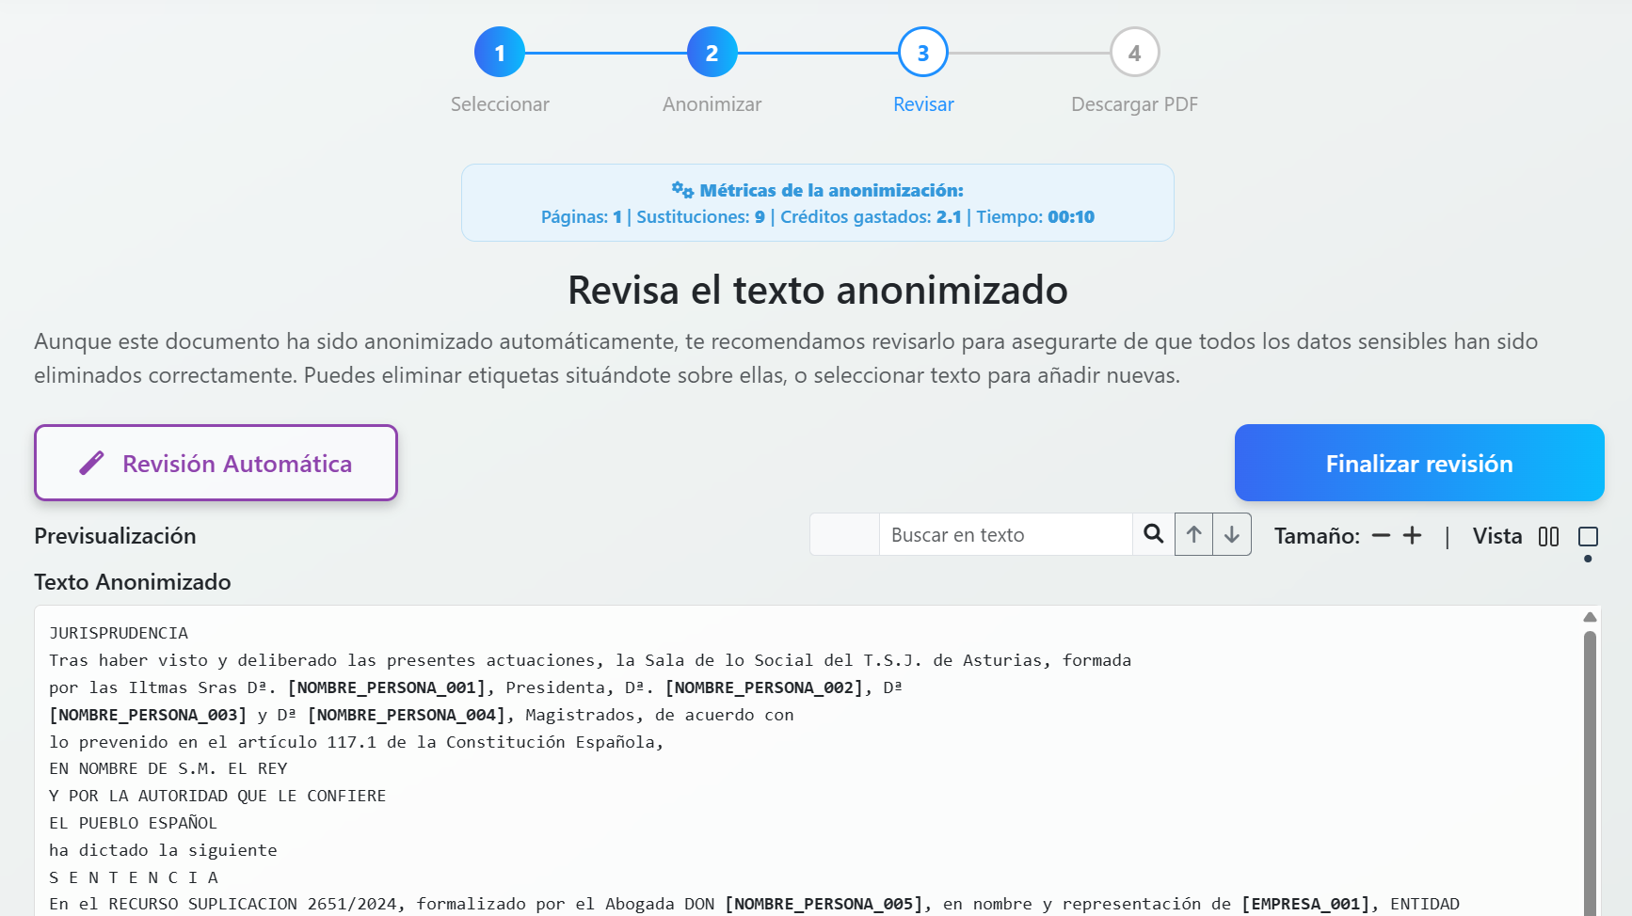Remove the NOMBRE_PERSONA_001 tag
1632x916 pixels.
pos(389,687)
